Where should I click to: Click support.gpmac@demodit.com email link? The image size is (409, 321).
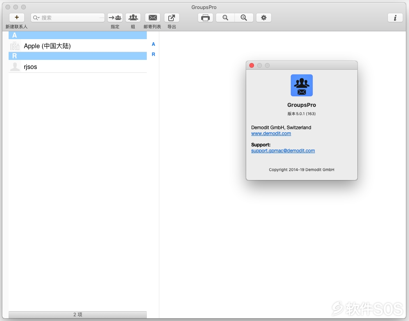[x=283, y=151]
